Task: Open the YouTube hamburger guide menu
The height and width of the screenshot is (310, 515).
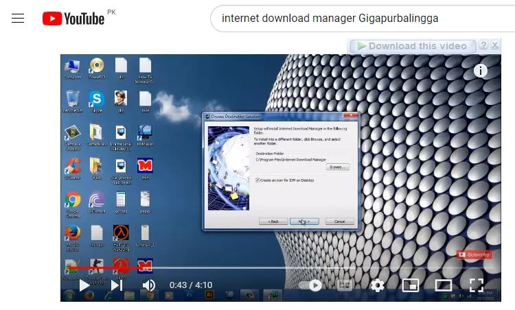Action: point(18,19)
